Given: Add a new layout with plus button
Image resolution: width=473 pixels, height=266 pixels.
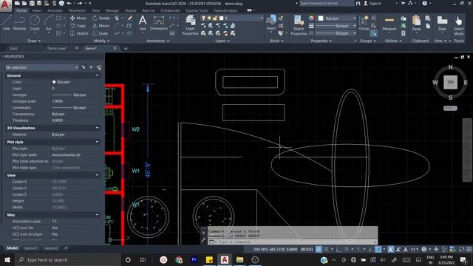Looking at the screenshot, I should pos(66,248).
